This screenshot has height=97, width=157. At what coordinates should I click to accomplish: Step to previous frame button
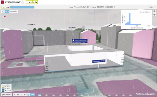pos(18,95)
